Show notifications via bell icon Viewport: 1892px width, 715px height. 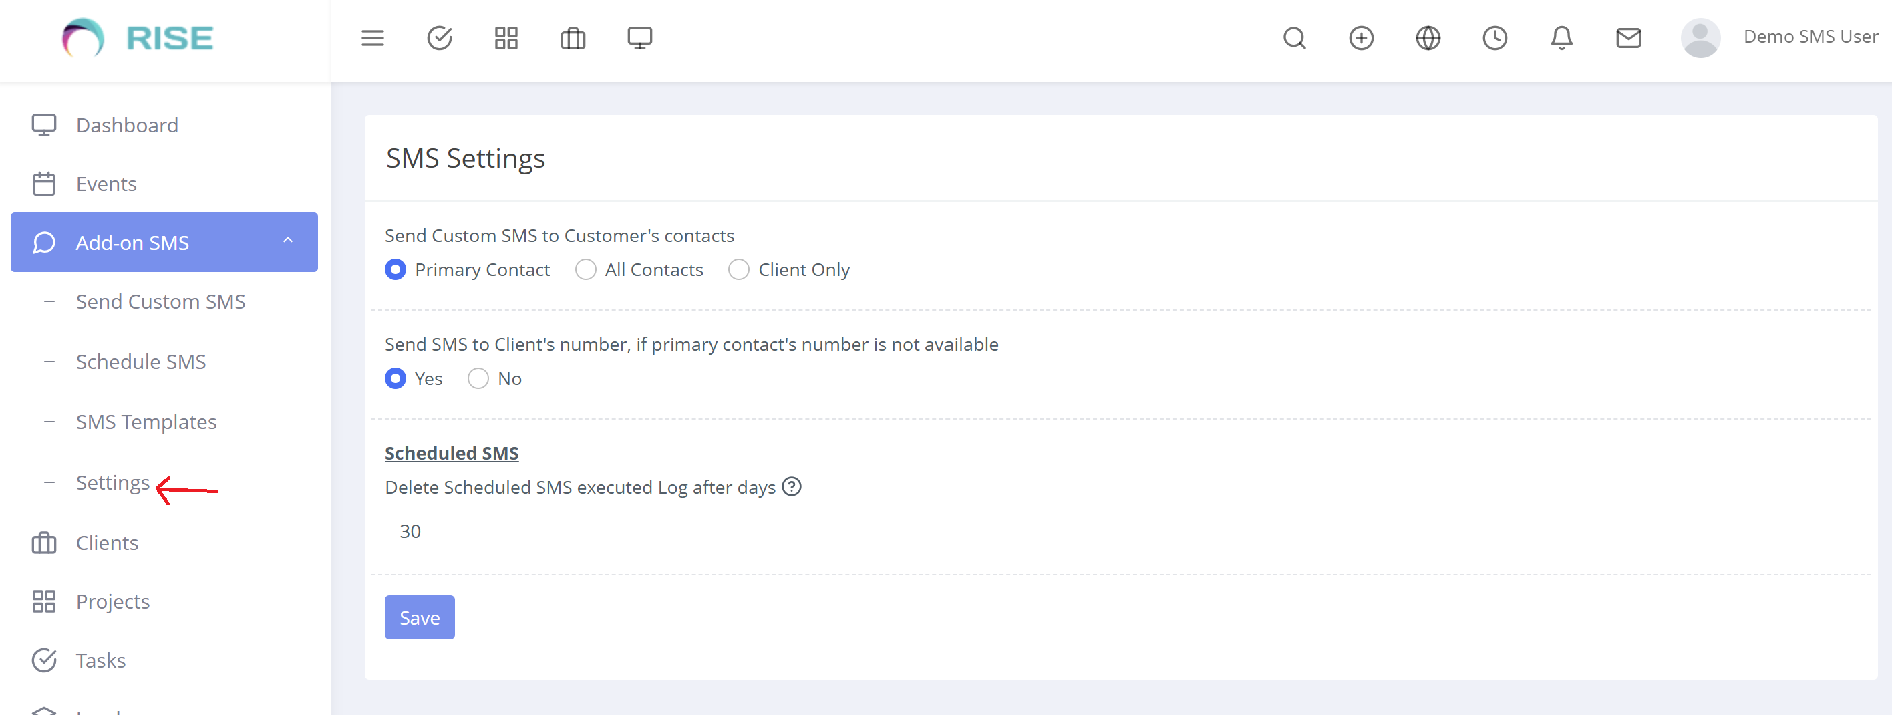click(x=1561, y=38)
